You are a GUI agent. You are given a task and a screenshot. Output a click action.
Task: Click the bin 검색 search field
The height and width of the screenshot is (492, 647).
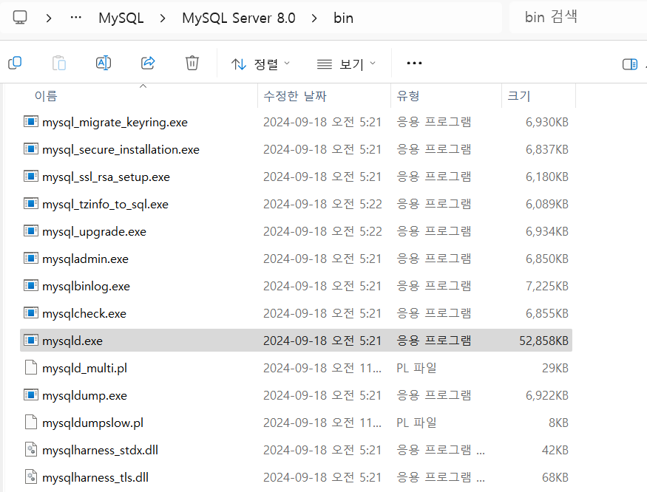click(577, 17)
